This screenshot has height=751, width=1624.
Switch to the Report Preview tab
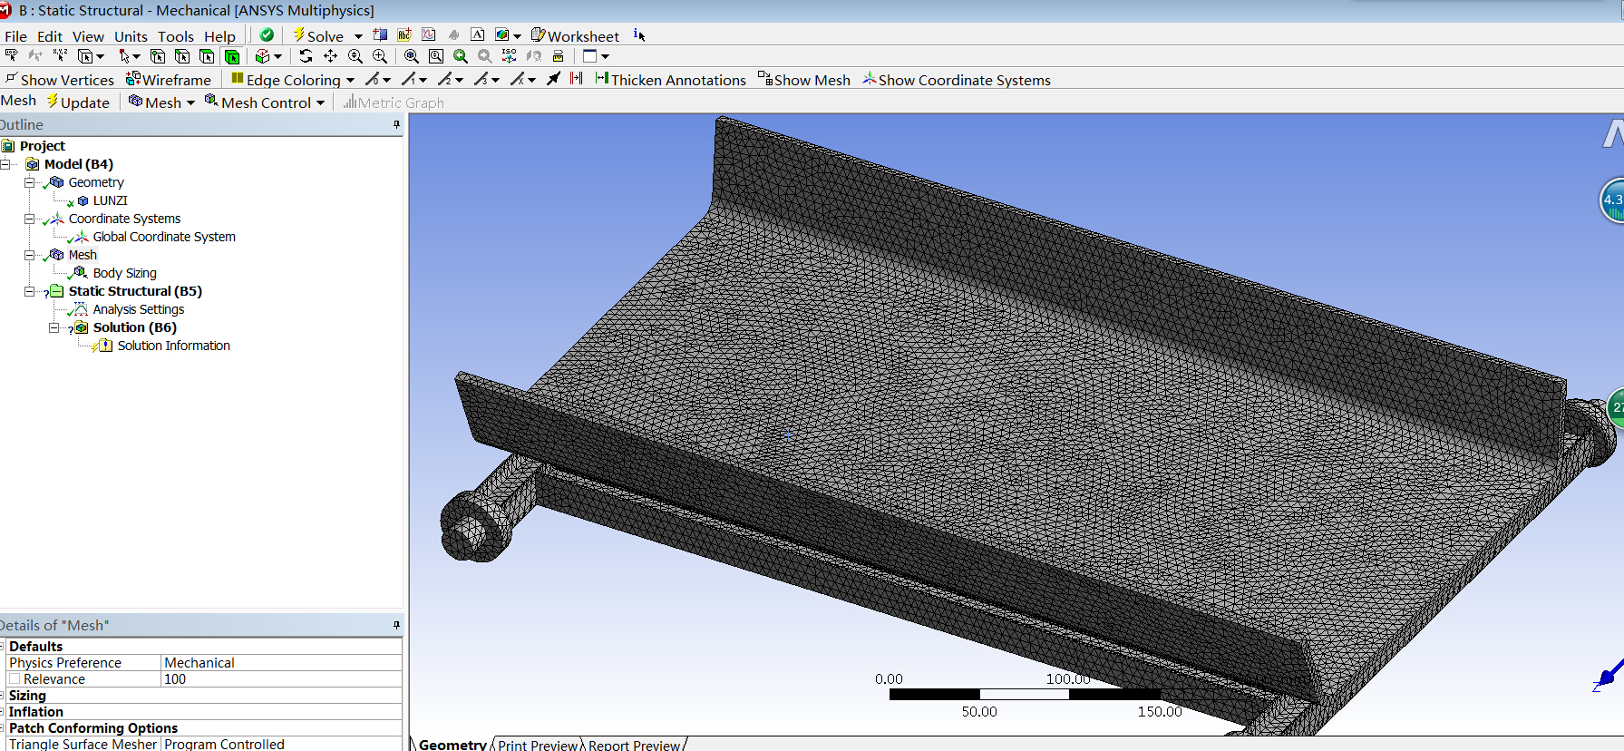click(634, 745)
